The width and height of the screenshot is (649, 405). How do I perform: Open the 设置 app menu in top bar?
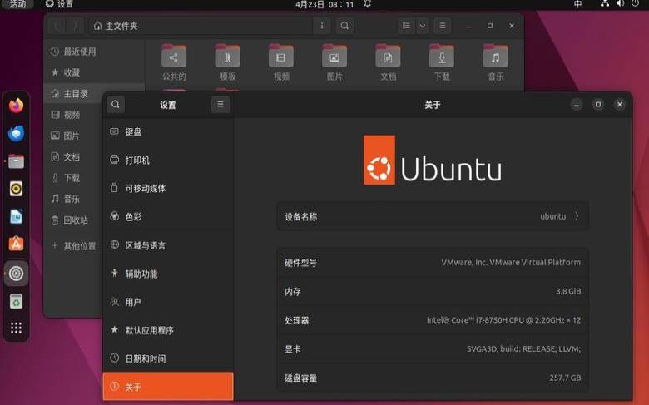coord(60,4)
